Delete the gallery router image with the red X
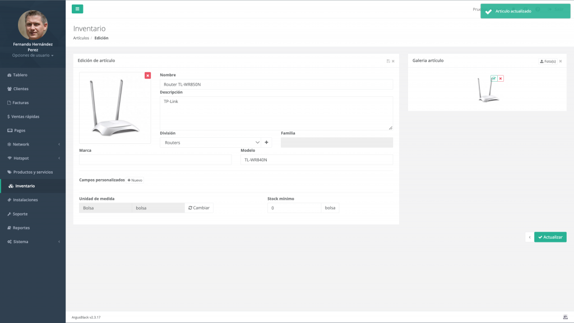574x323 pixels. 501,78
